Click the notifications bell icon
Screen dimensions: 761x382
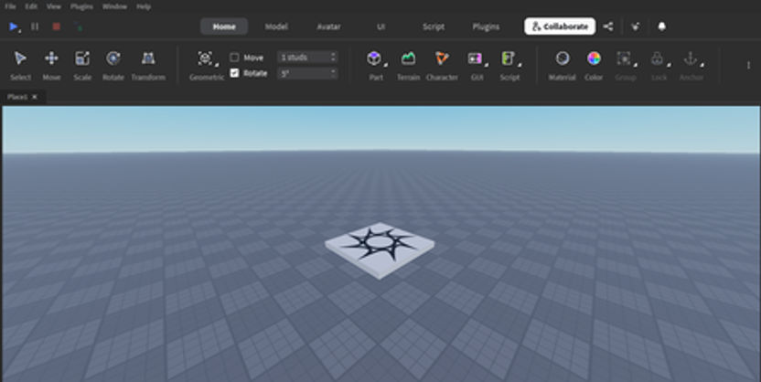point(661,27)
